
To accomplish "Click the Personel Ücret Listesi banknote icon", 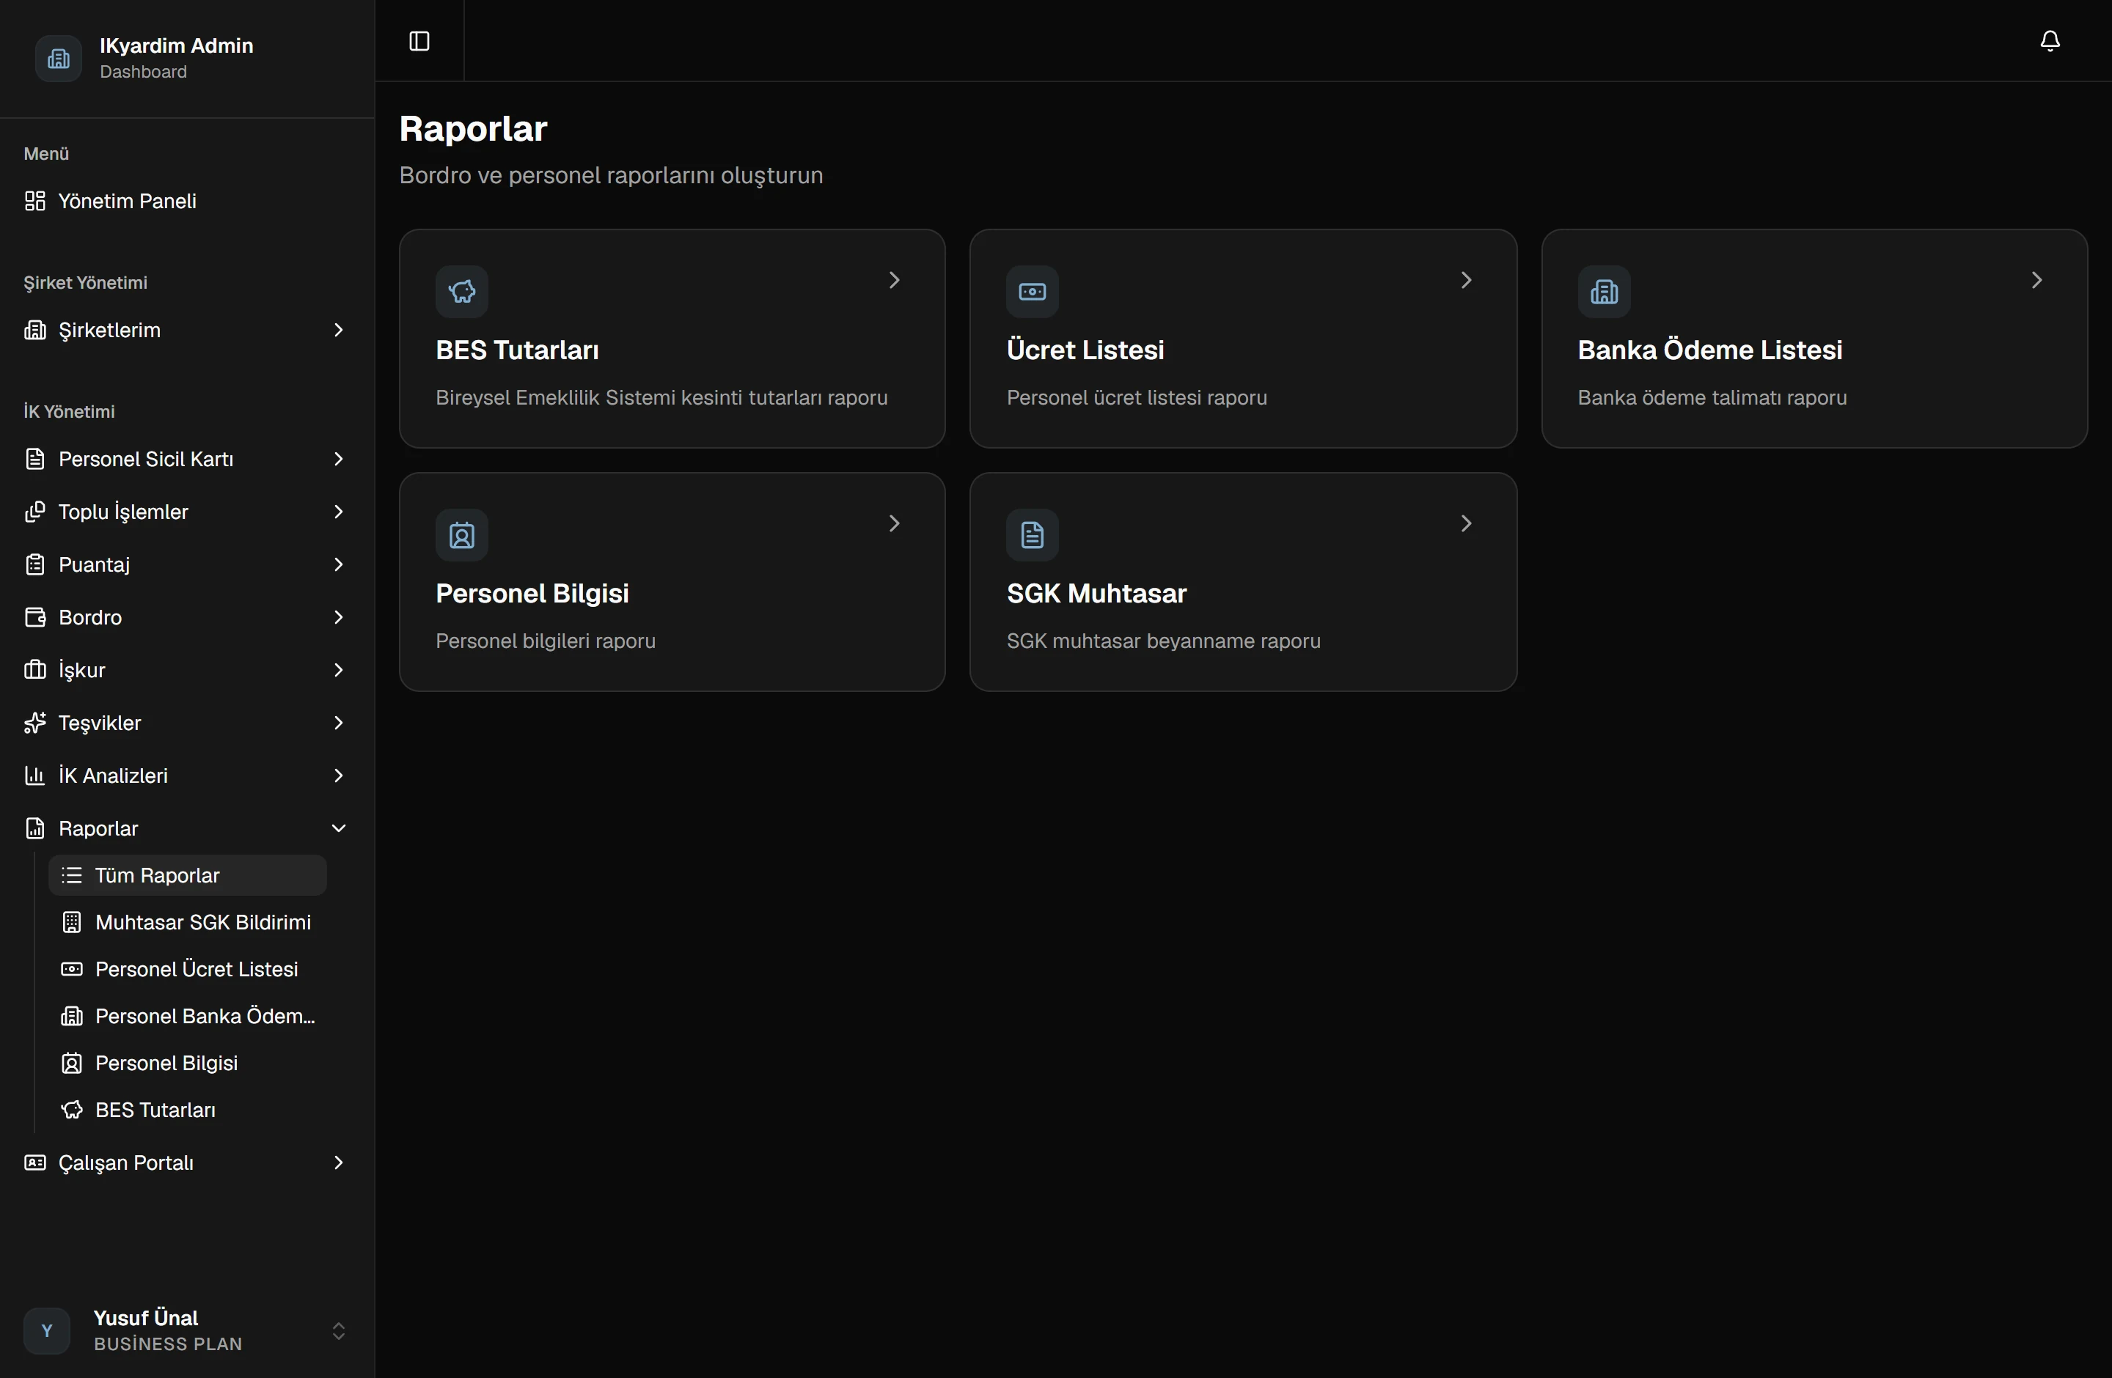I will [x=72, y=969].
